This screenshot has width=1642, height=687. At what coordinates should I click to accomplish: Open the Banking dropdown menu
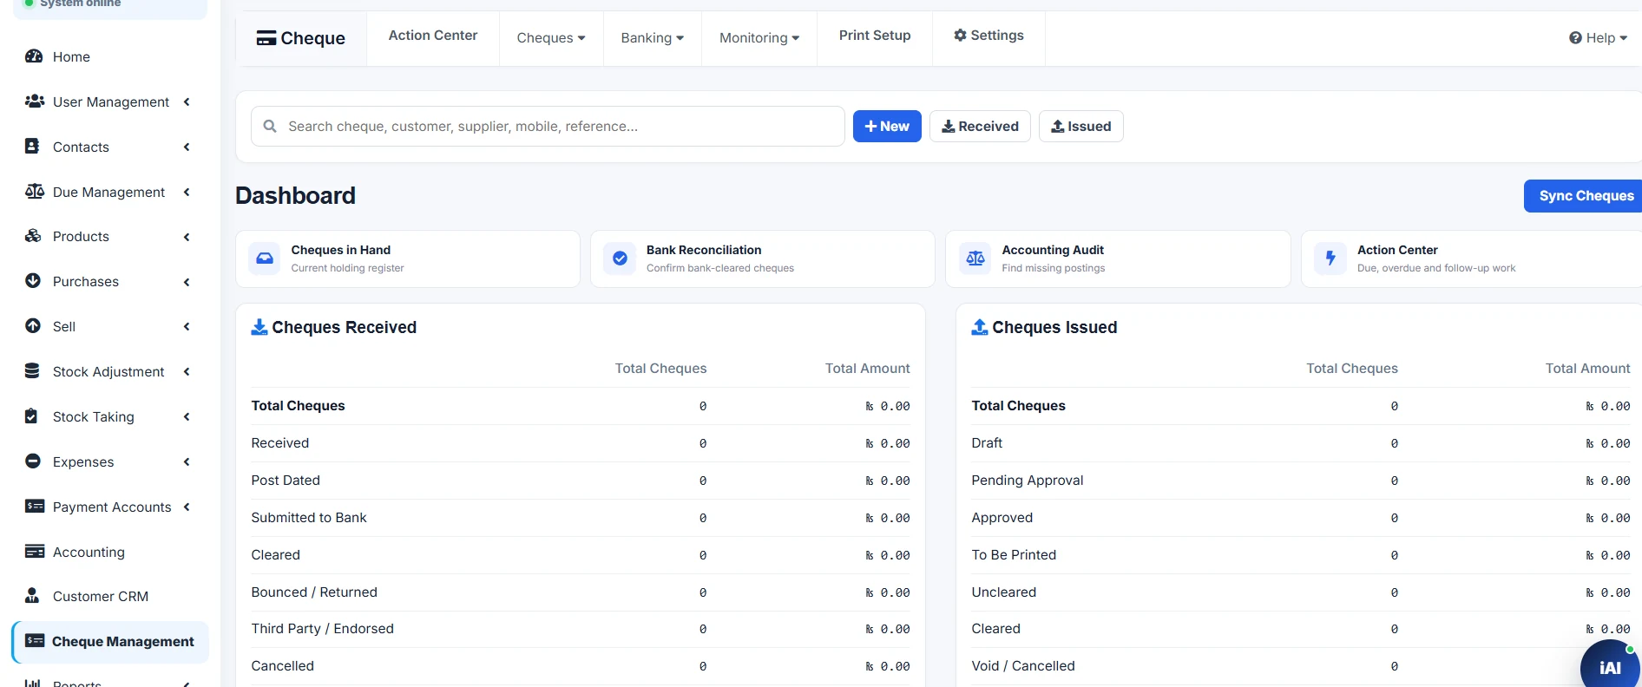[x=653, y=38]
